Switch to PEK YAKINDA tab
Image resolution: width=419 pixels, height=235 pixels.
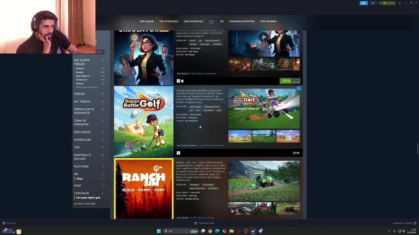(268, 21)
